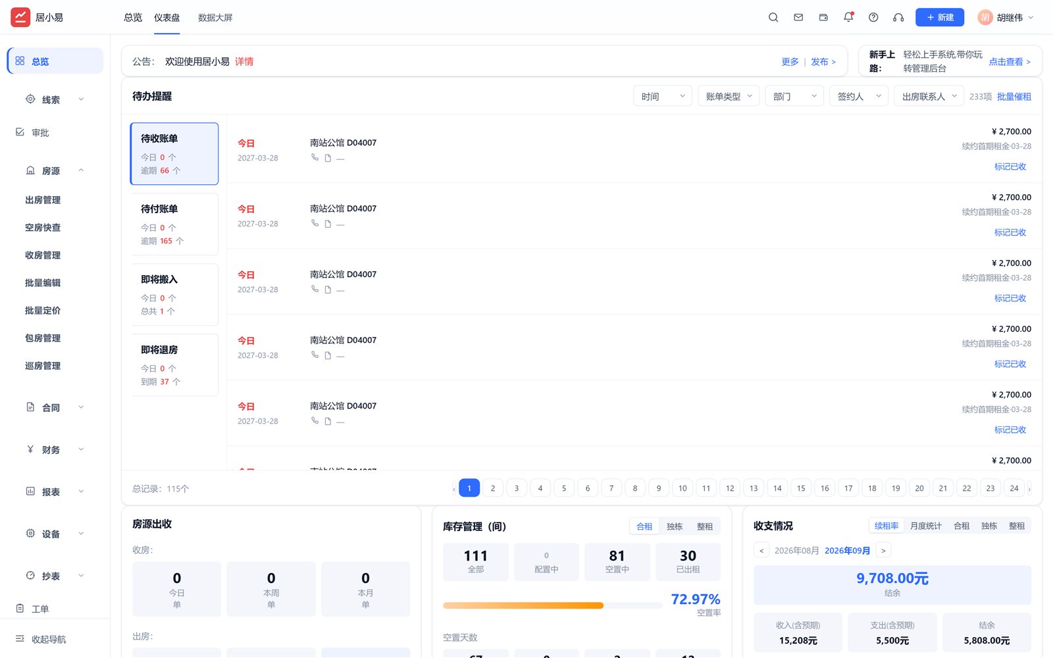Viewport: 1053px width, 658px height.
Task: Switch 收支情况 to 月度统计
Action: (926, 526)
